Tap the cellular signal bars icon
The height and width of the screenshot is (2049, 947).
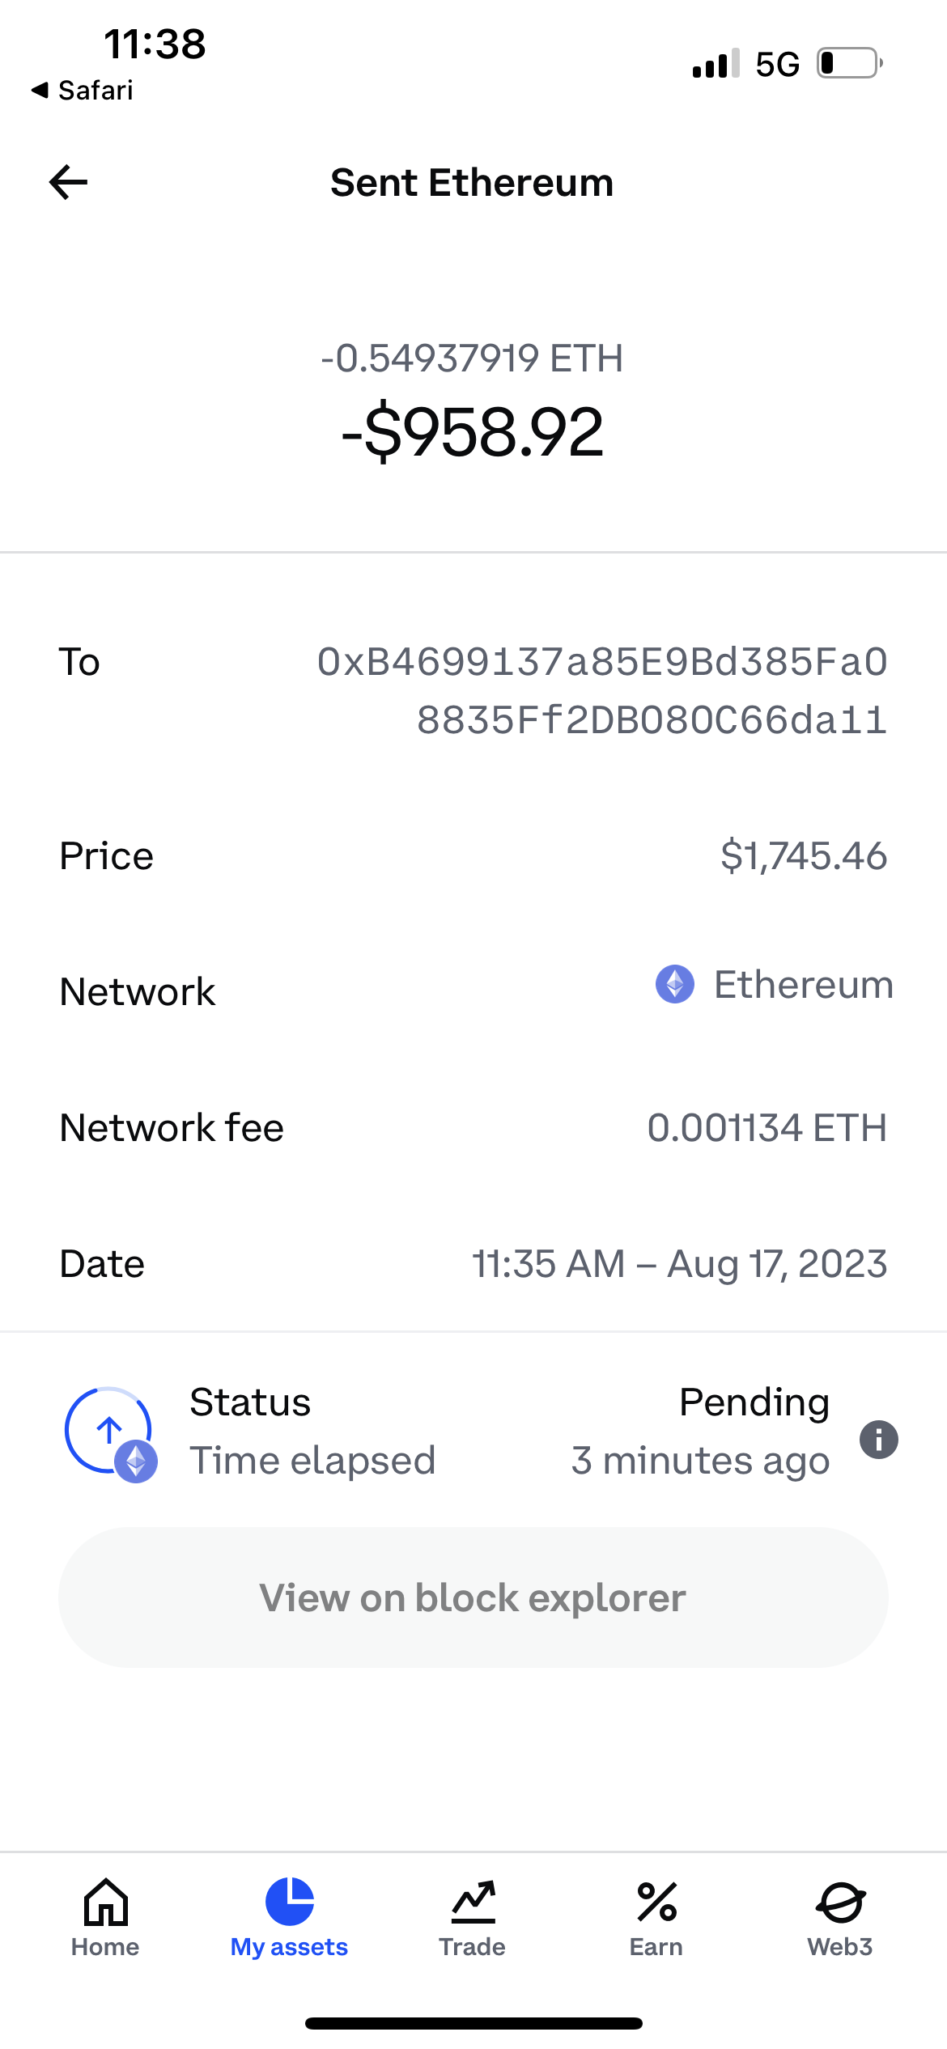[x=716, y=63]
